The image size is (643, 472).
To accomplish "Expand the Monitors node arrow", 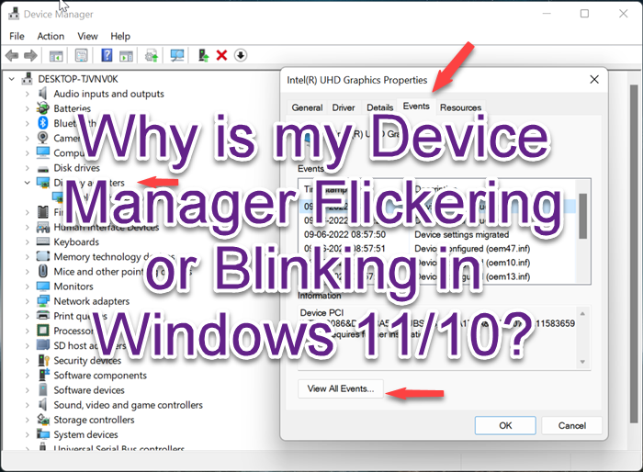I will pyautogui.click(x=27, y=287).
